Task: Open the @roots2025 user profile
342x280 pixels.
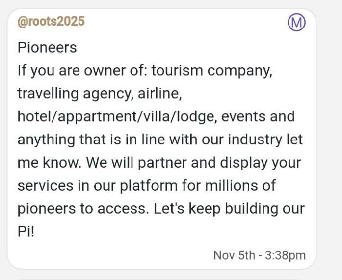Action: coord(51,22)
